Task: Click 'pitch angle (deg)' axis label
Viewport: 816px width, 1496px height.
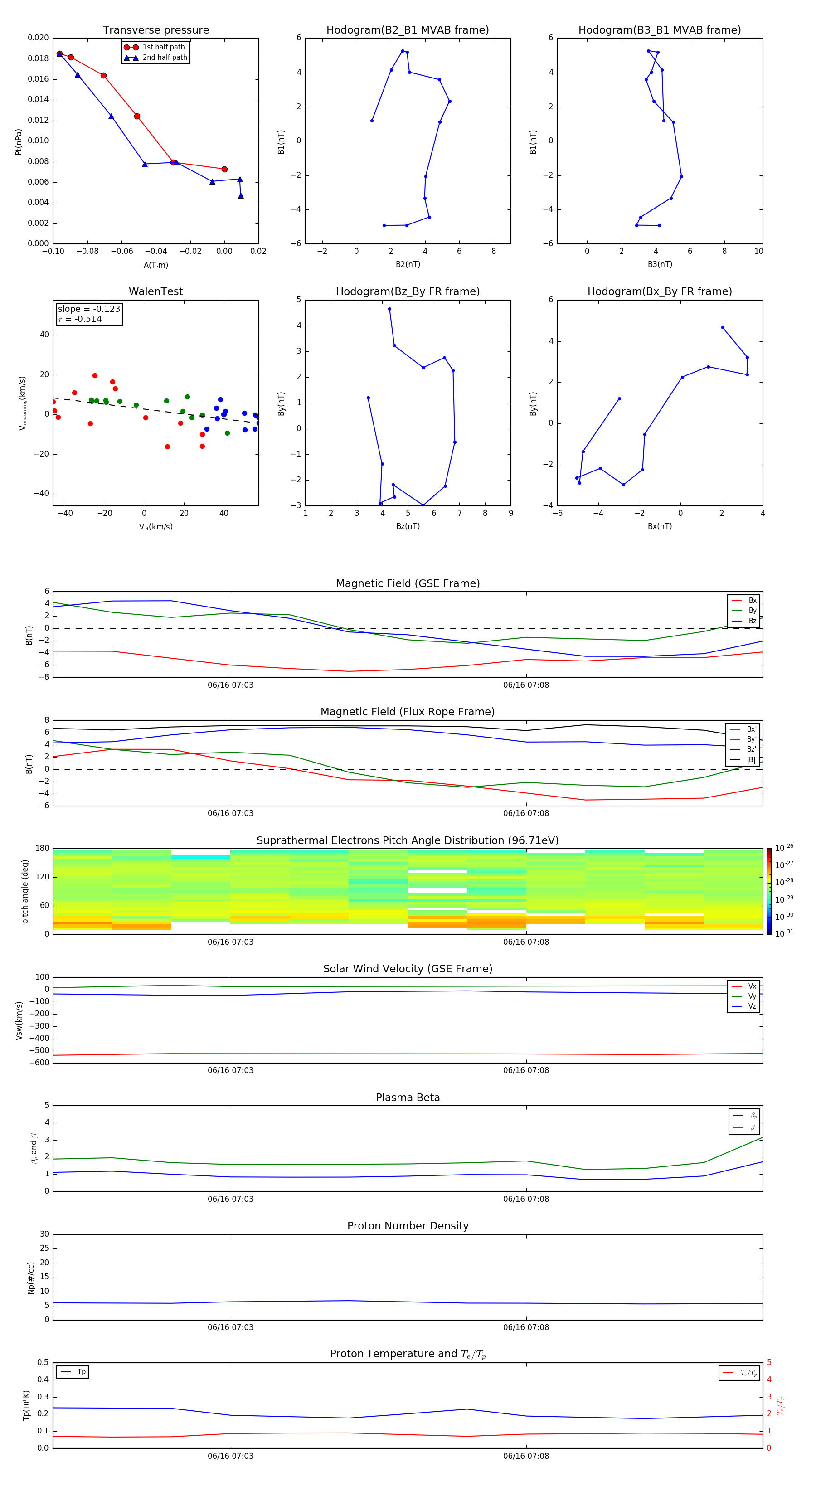Action: coord(25,891)
